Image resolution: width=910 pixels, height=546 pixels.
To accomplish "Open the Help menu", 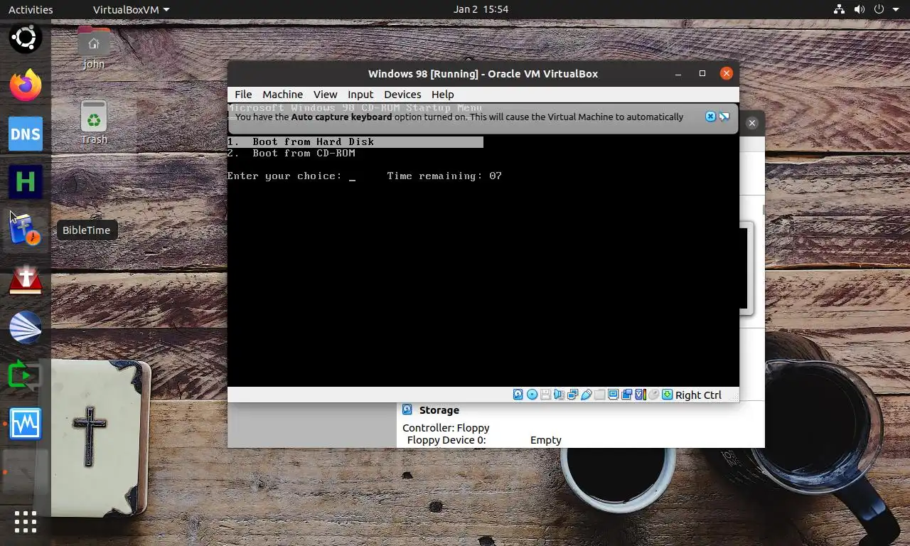I will [442, 95].
